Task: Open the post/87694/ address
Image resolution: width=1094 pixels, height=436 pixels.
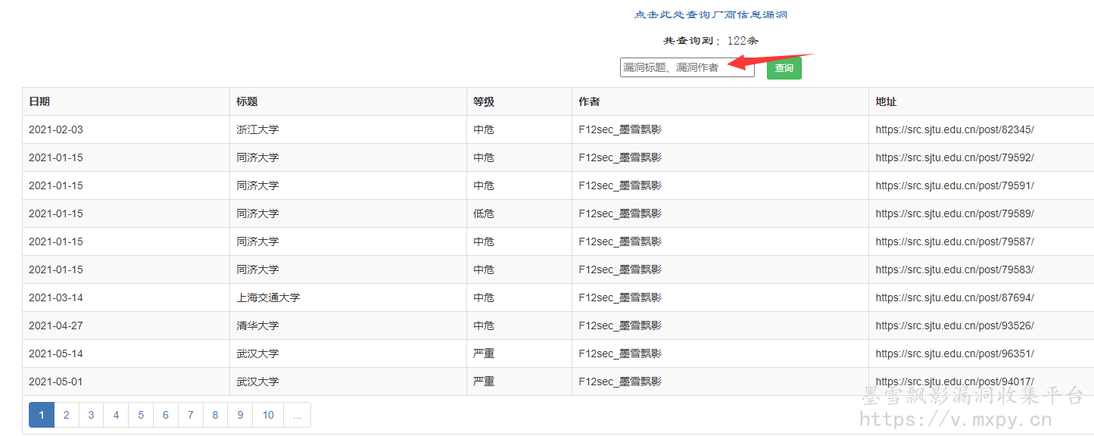Action: click(955, 297)
